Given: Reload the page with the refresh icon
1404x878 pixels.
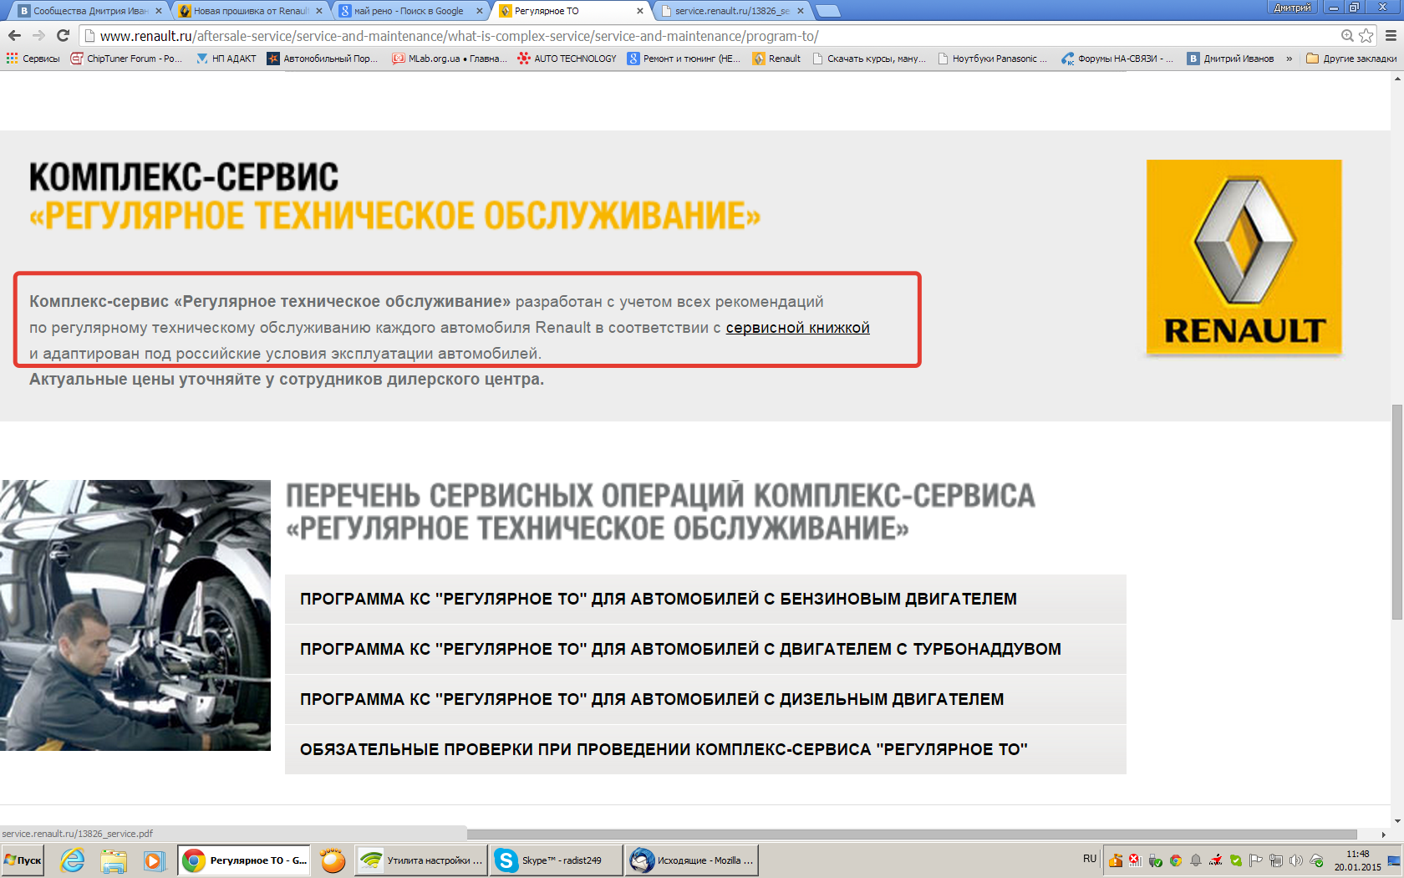Looking at the screenshot, I should (x=63, y=35).
